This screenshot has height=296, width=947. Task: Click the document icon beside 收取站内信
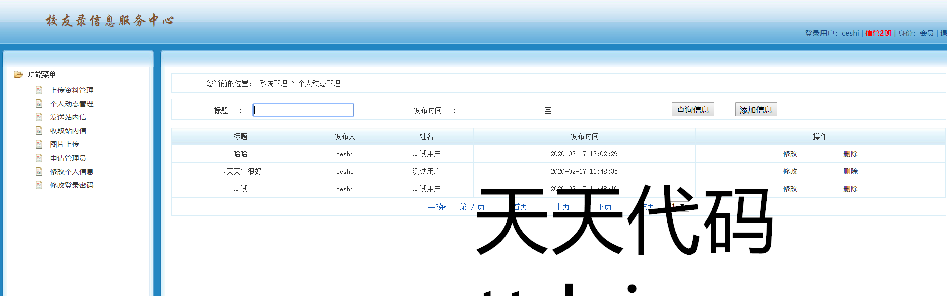coord(39,131)
